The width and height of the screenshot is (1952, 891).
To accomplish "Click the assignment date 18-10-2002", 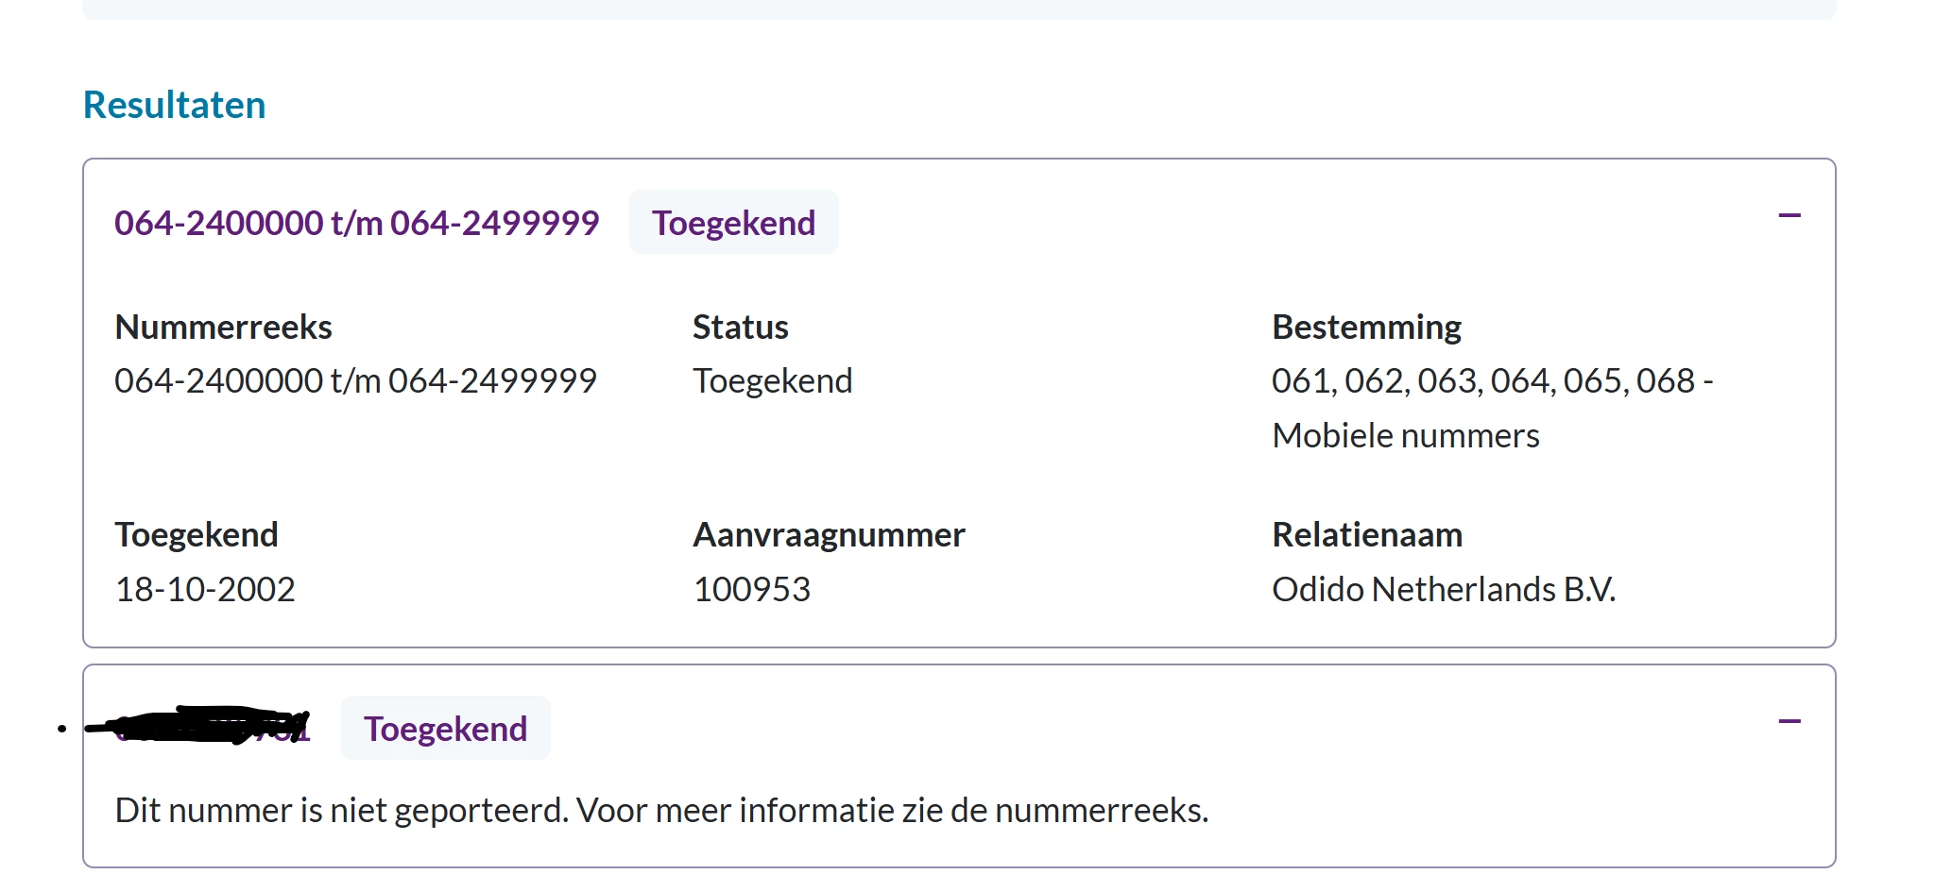I will [205, 590].
